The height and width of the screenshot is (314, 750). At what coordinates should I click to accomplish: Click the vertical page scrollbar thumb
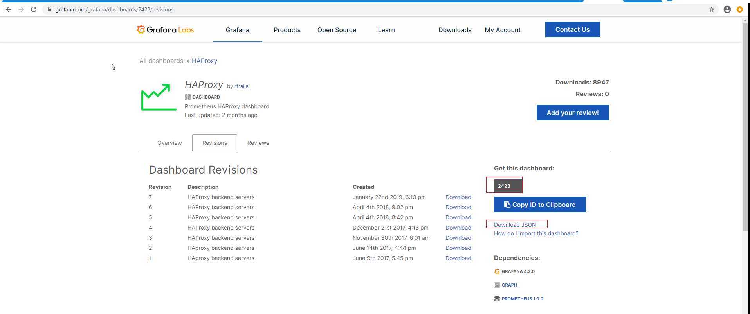click(x=745, y=127)
